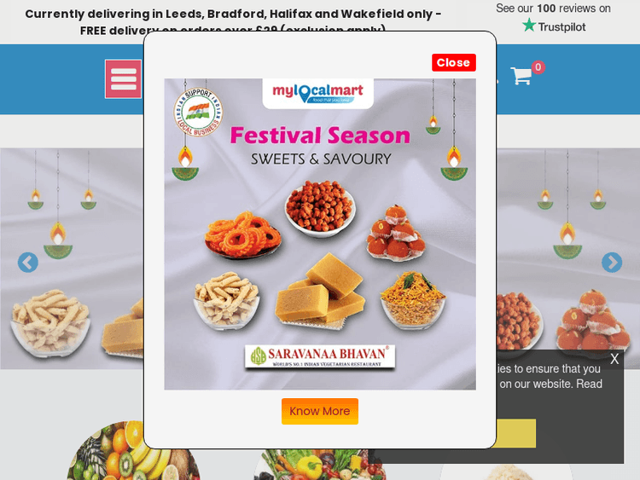
Task: Click the Know More button
Action: click(320, 411)
